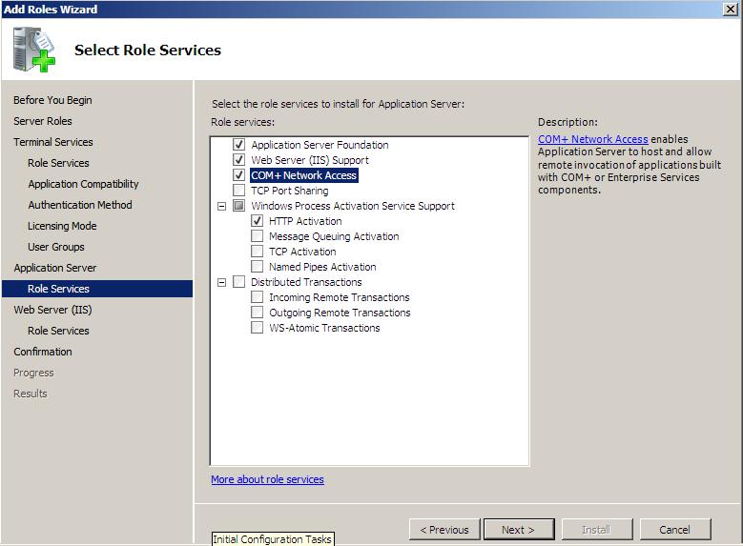Screen dimensions: 743x546
Task: Uncheck Application Server Foundation checkbox
Action: coord(238,145)
